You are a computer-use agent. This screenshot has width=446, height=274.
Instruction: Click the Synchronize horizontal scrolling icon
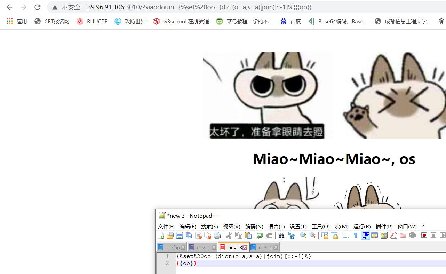click(334, 235)
